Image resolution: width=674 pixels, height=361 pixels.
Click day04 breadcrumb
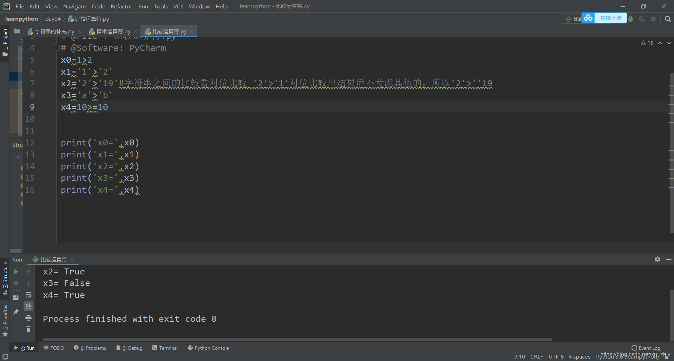pyautogui.click(x=53, y=19)
